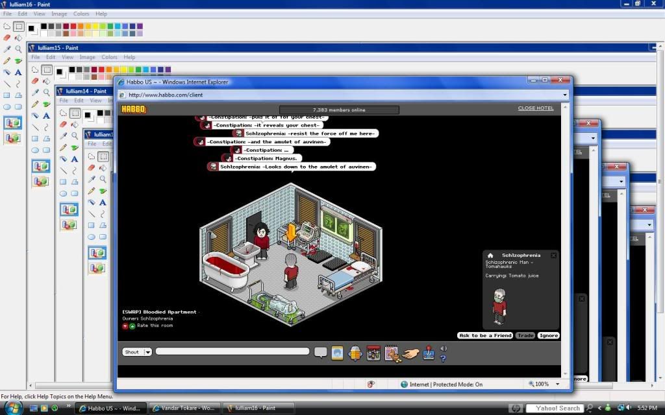
Task: Click the CLOSE HOTEL link
Action: pyautogui.click(x=535, y=108)
